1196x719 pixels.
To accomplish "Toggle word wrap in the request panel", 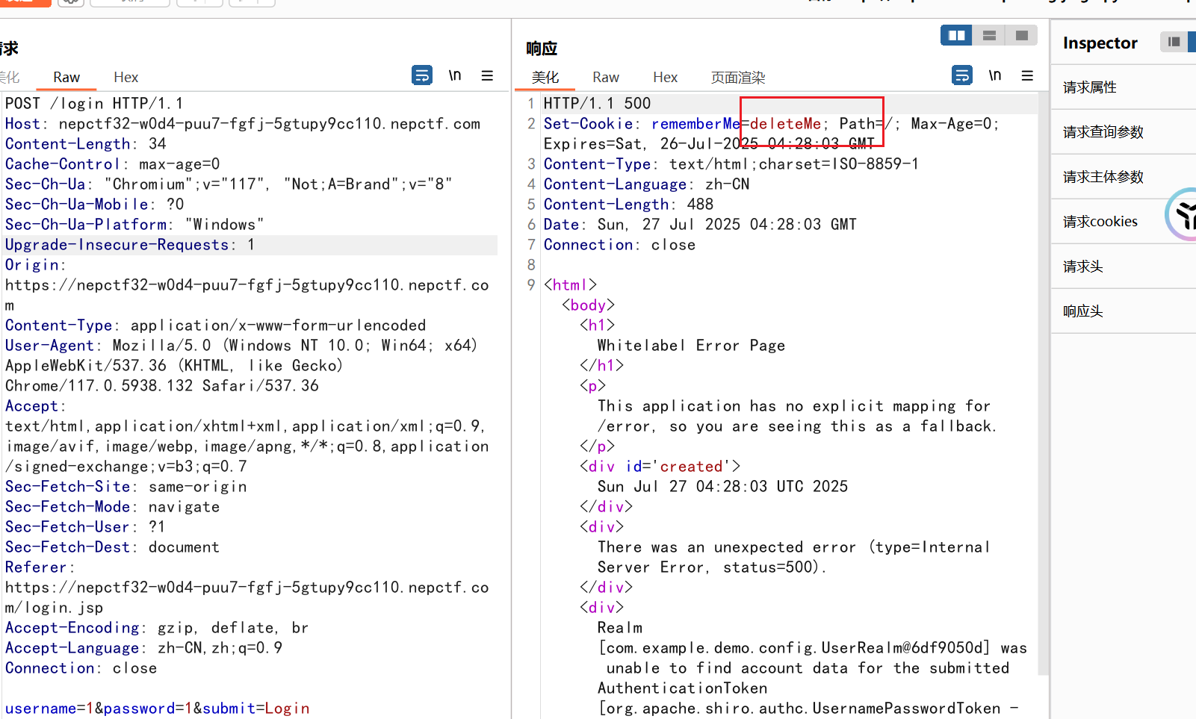I will (x=422, y=75).
